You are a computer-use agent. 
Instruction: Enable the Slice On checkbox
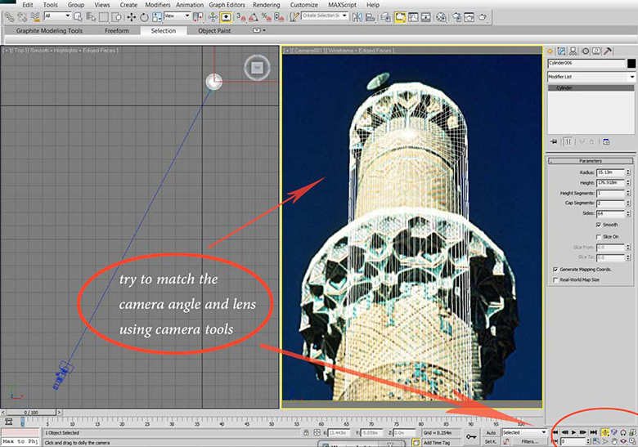coord(599,236)
